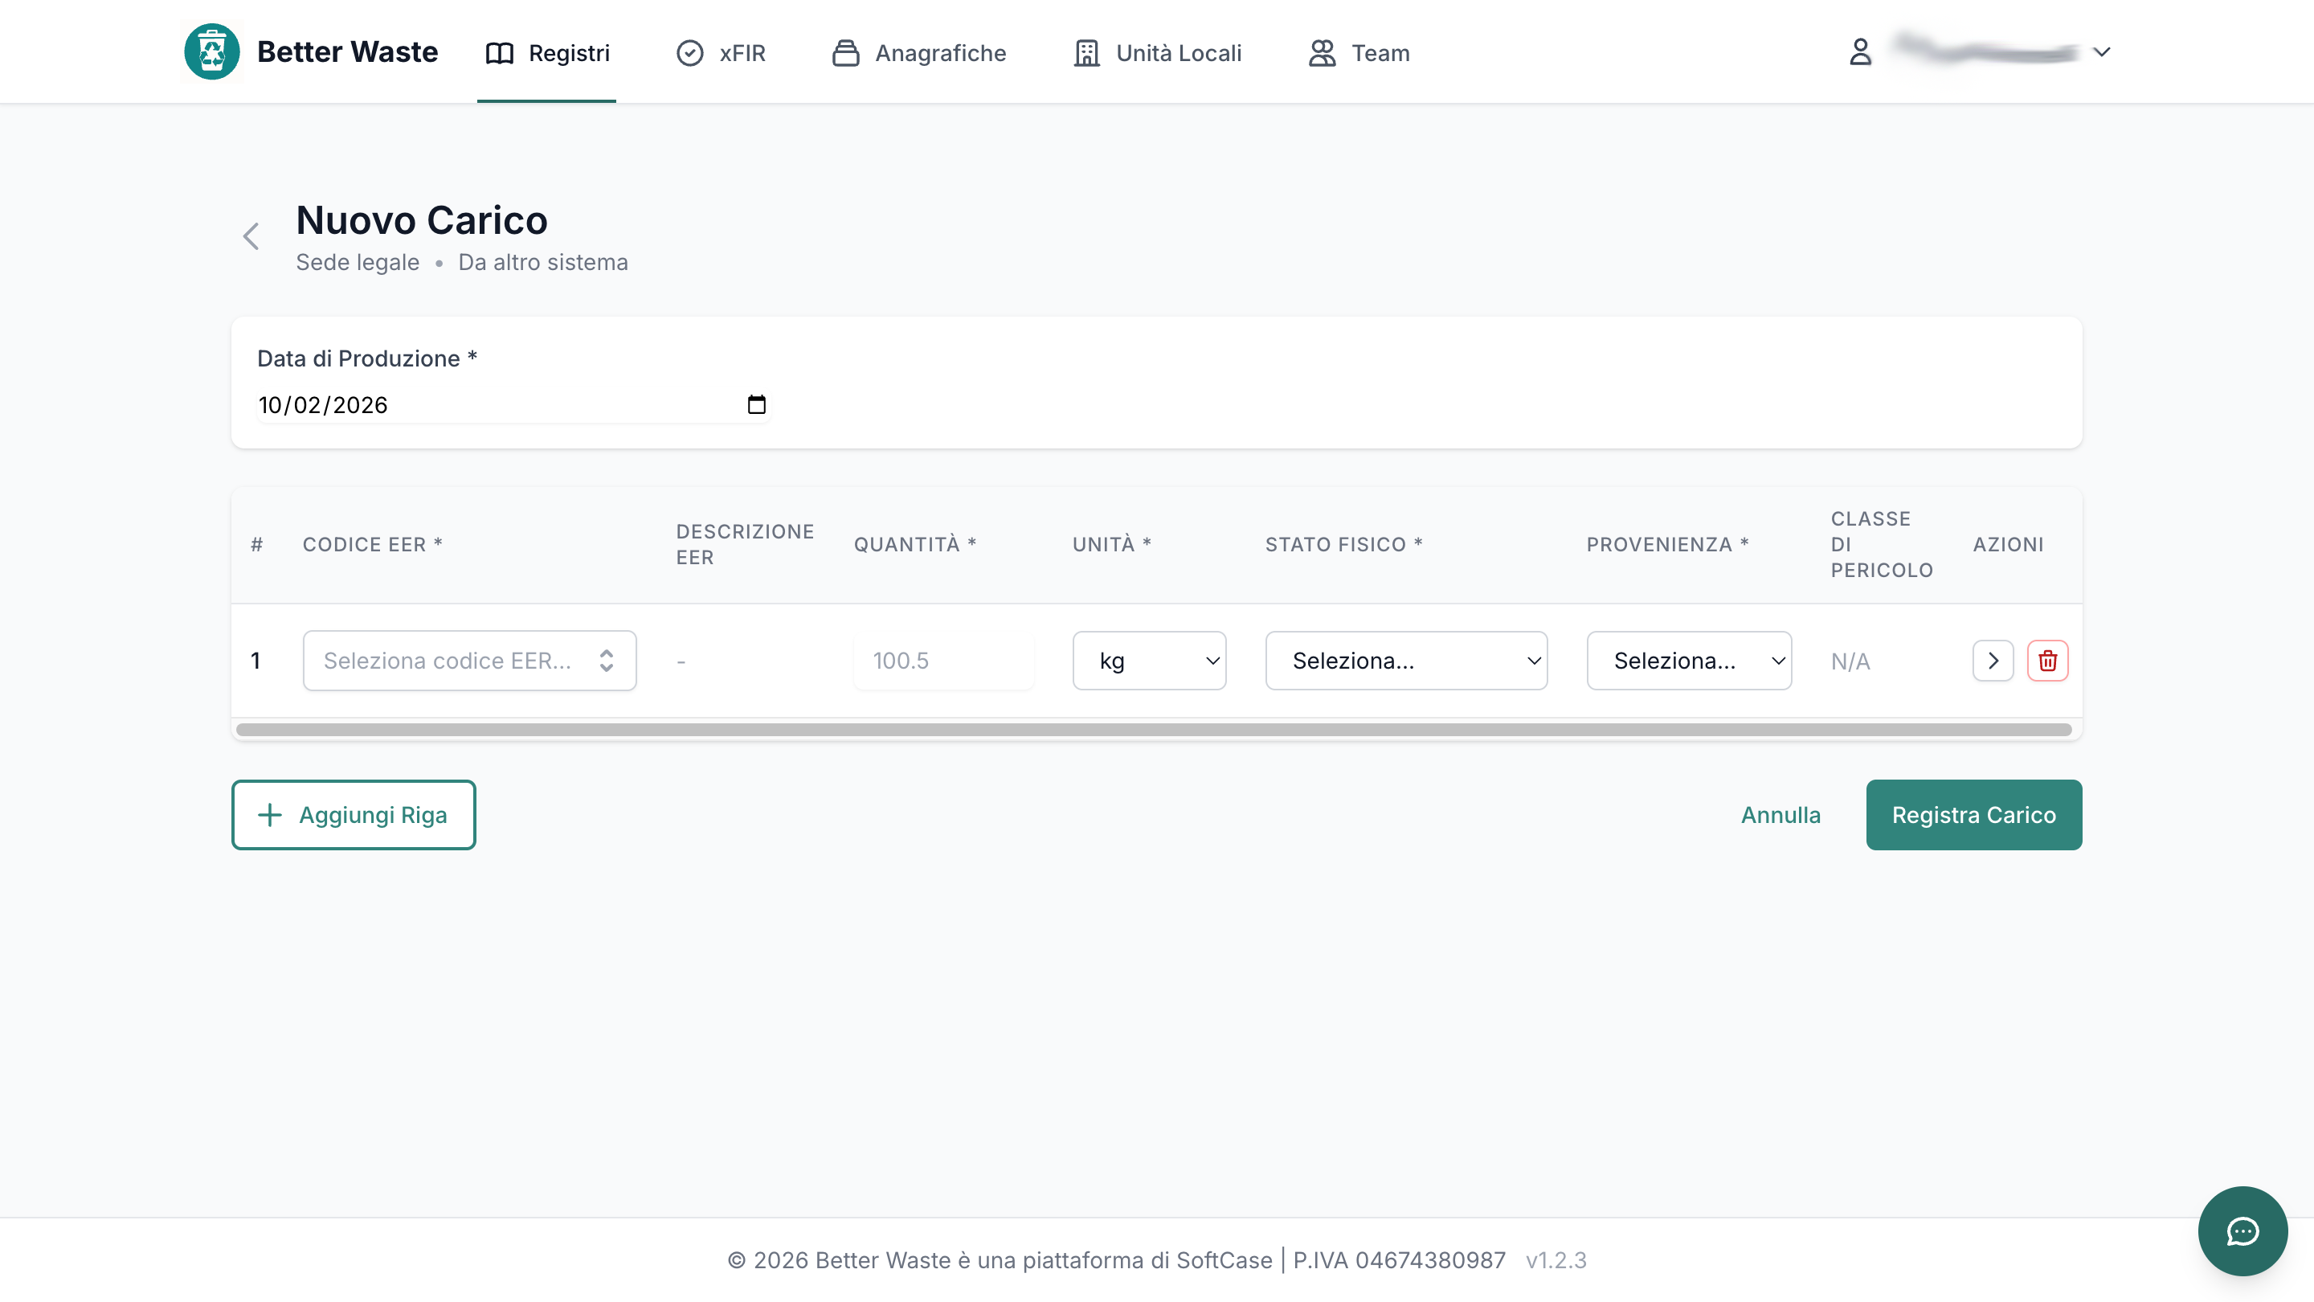Expand the Provenienza selector
The width and height of the screenshot is (2314, 1302).
pos(1689,661)
